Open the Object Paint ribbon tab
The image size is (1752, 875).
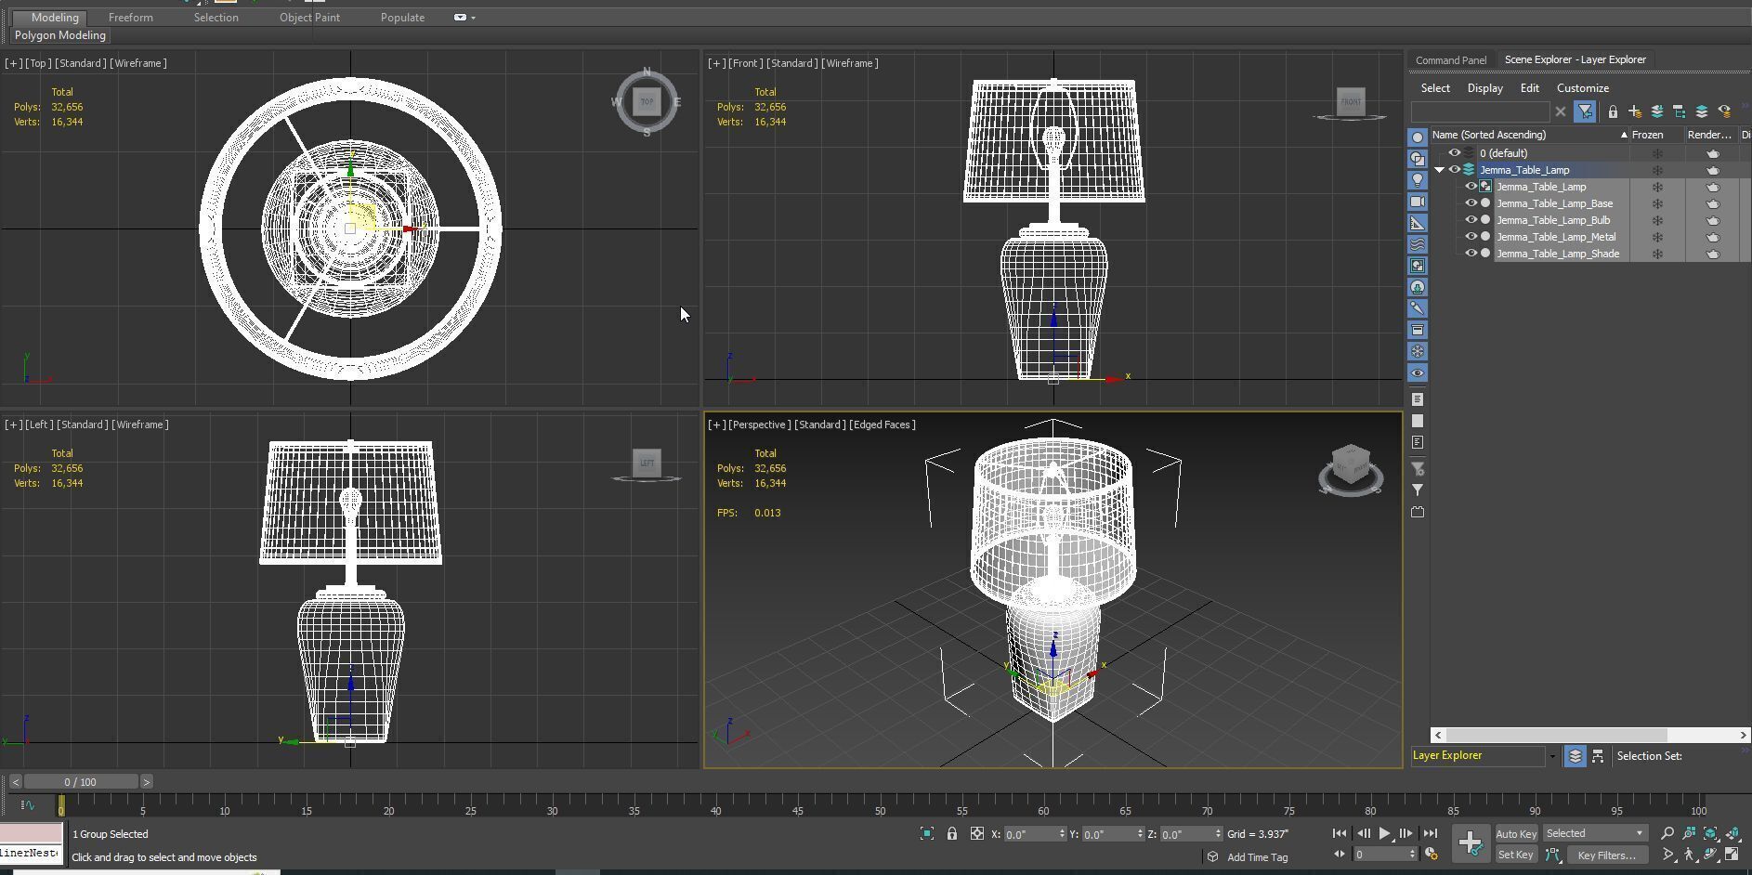[309, 18]
